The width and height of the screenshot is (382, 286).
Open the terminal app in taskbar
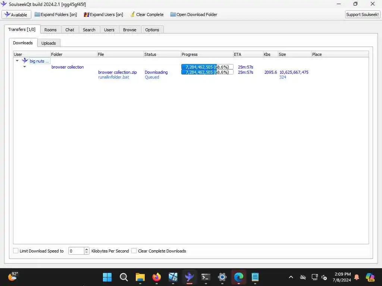206,277
